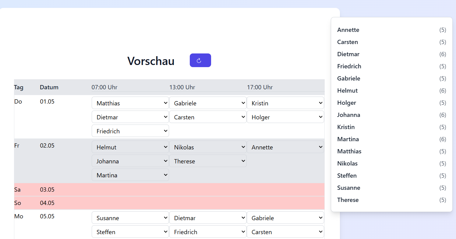The height and width of the screenshot is (239, 456).
Task: Click the 17:00 Uhr column header
Action: click(x=260, y=87)
